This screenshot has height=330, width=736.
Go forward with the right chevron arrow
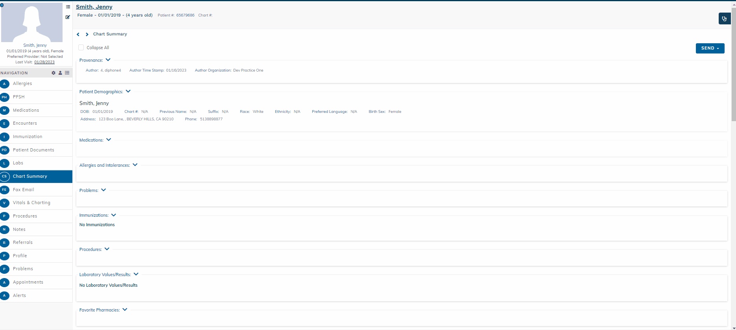(x=87, y=35)
